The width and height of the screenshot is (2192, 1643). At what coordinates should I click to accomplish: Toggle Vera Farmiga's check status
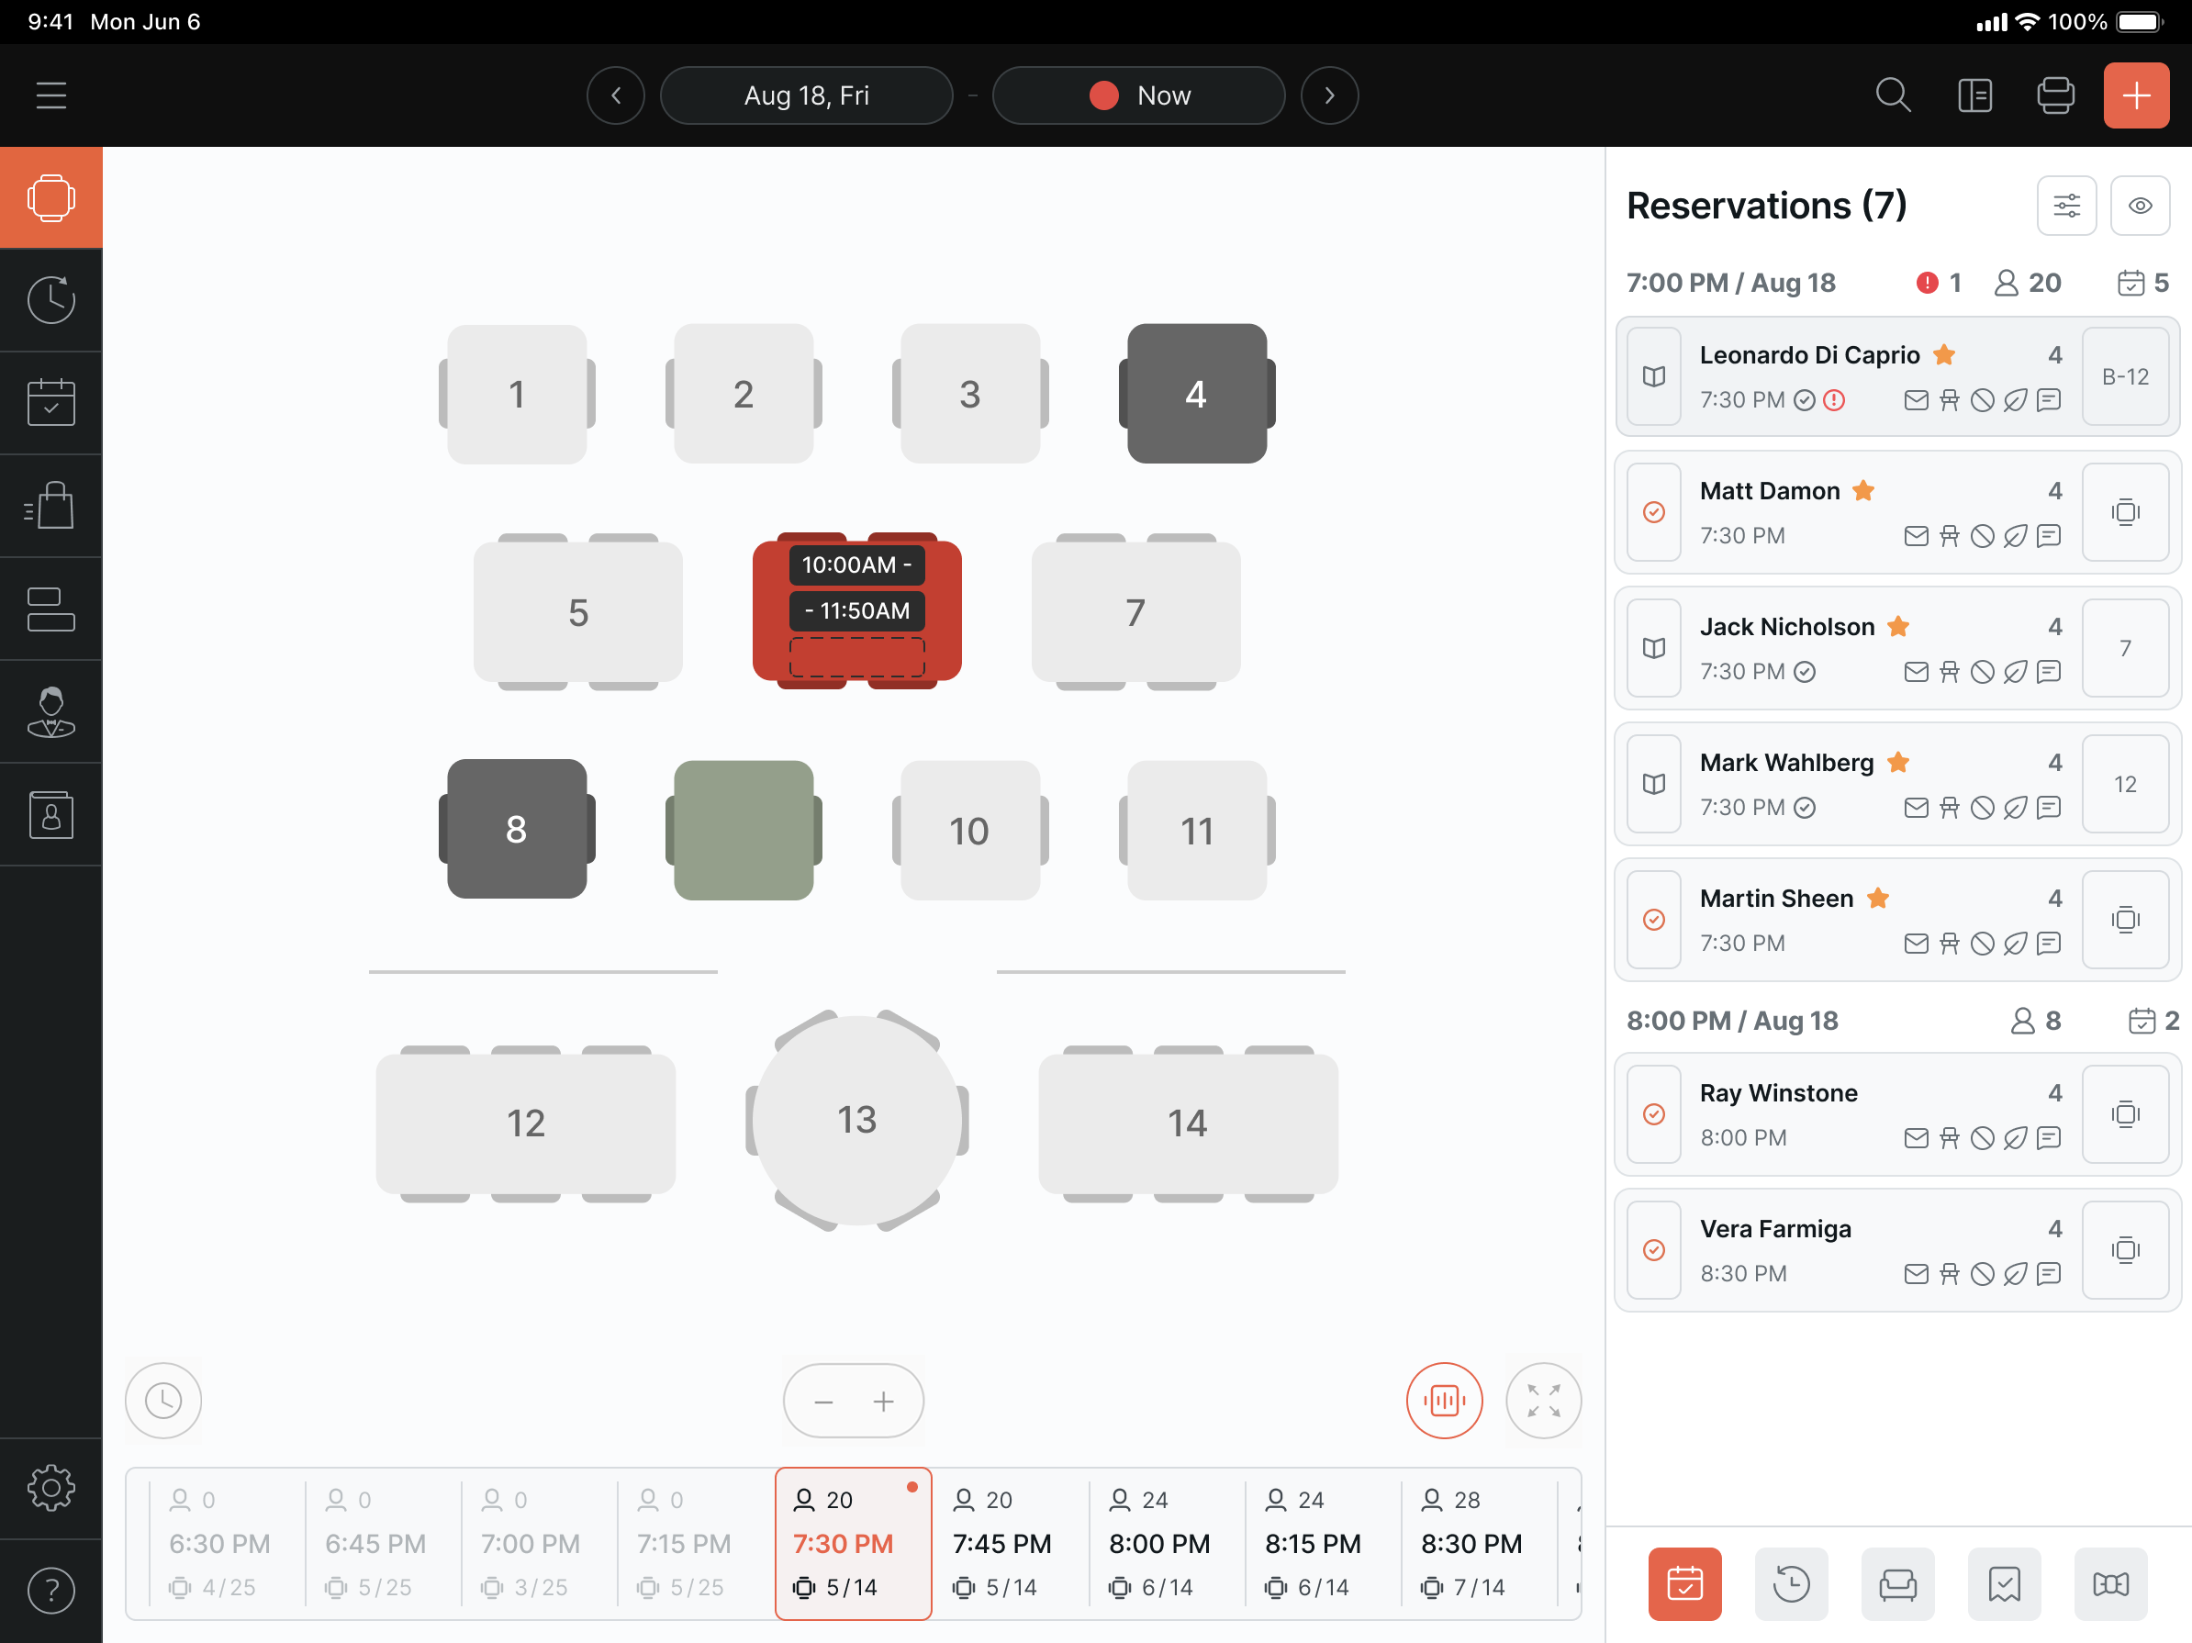pyautogui.click(x=1653, y=1249)
